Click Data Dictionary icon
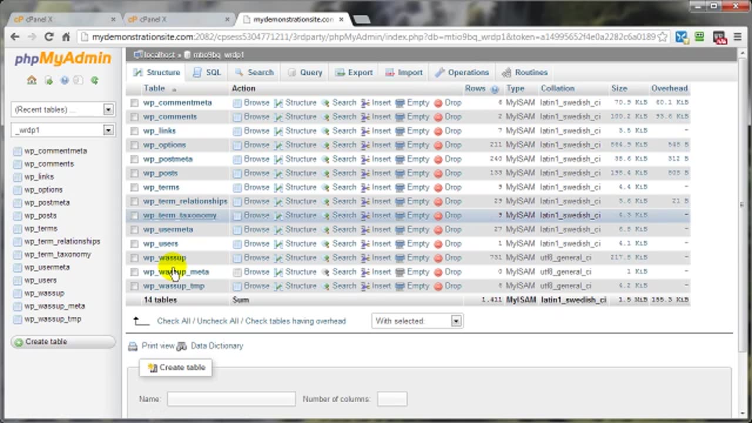This screenshot has width=752, height=423. coord(182,346)
